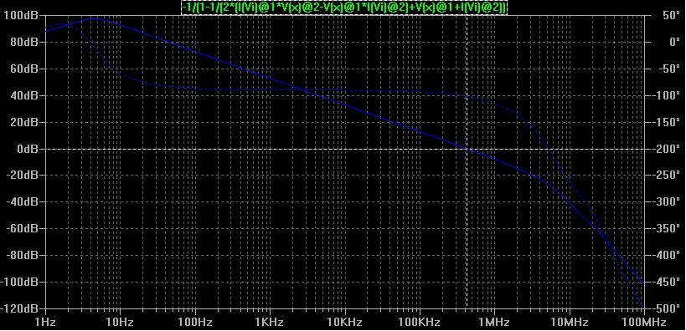Screen dimensions: 686x331
Task: Click the 100Hz frequency axis label
Action: (194, 323)
